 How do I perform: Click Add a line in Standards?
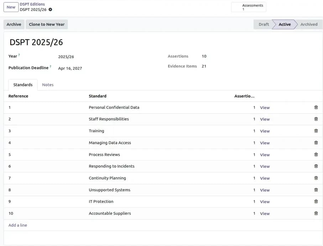[18, 225]
